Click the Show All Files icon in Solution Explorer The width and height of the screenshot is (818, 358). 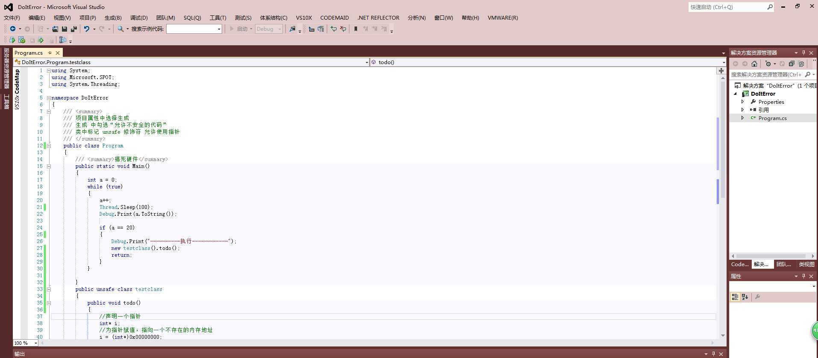pos(801,64)
